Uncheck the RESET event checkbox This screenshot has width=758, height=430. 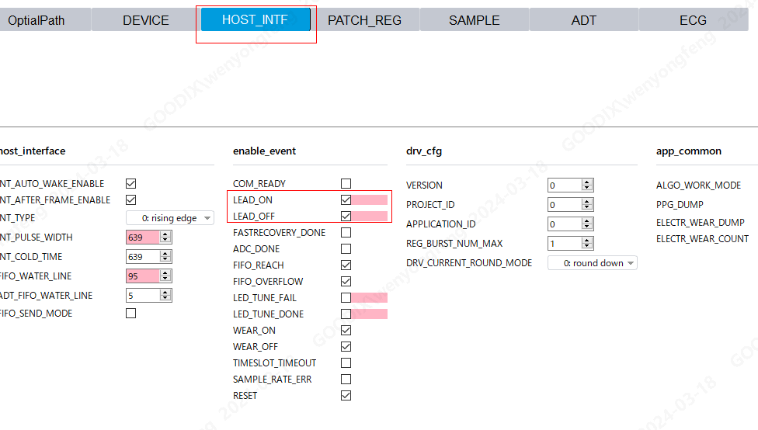tap(346, 396)
